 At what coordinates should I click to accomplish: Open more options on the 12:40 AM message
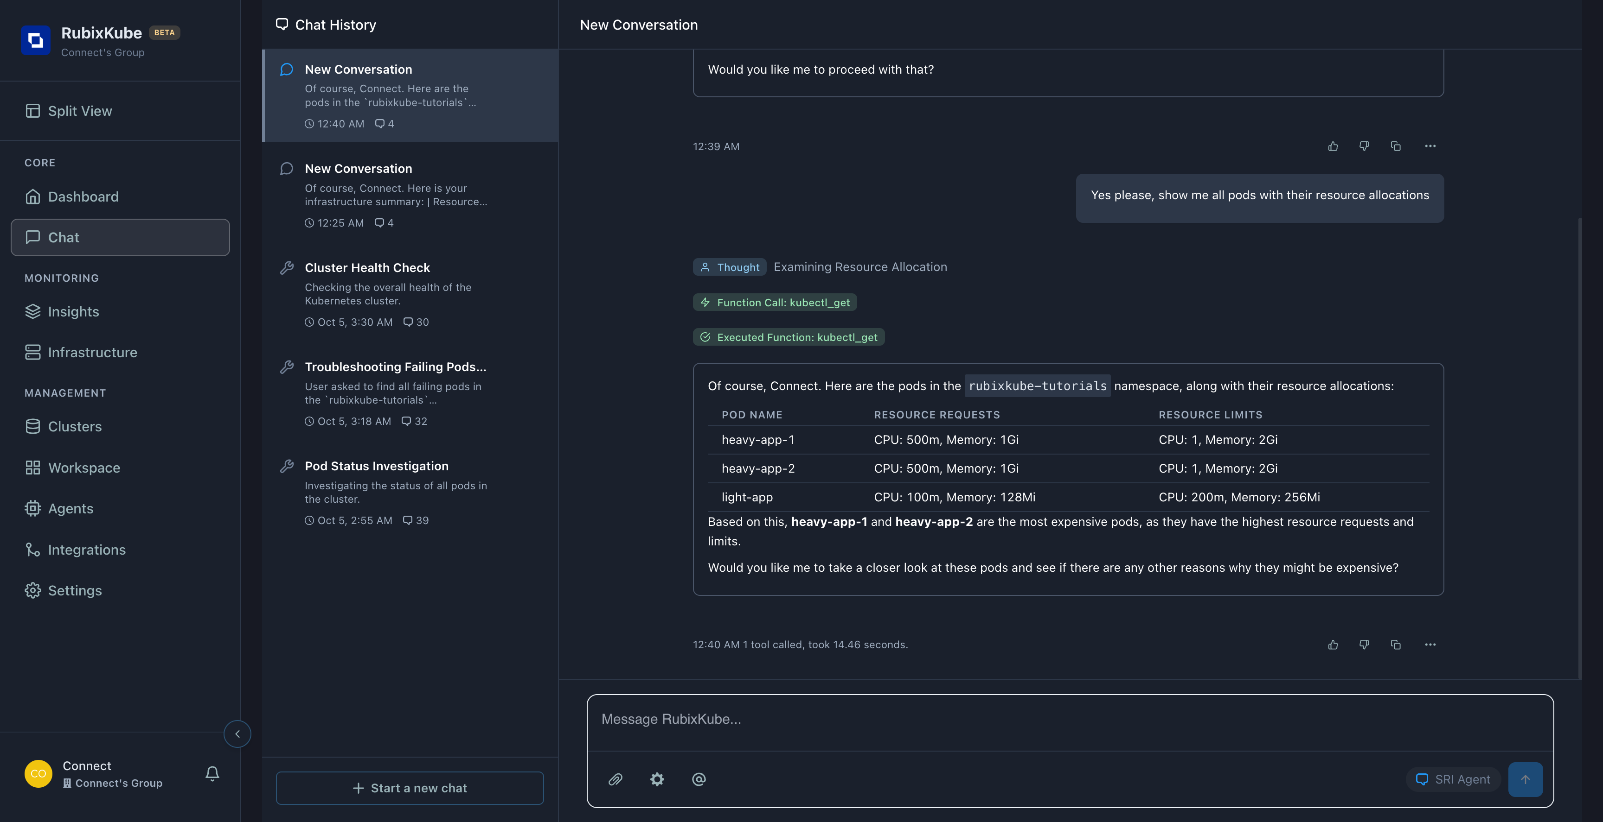coord(1430,645)
